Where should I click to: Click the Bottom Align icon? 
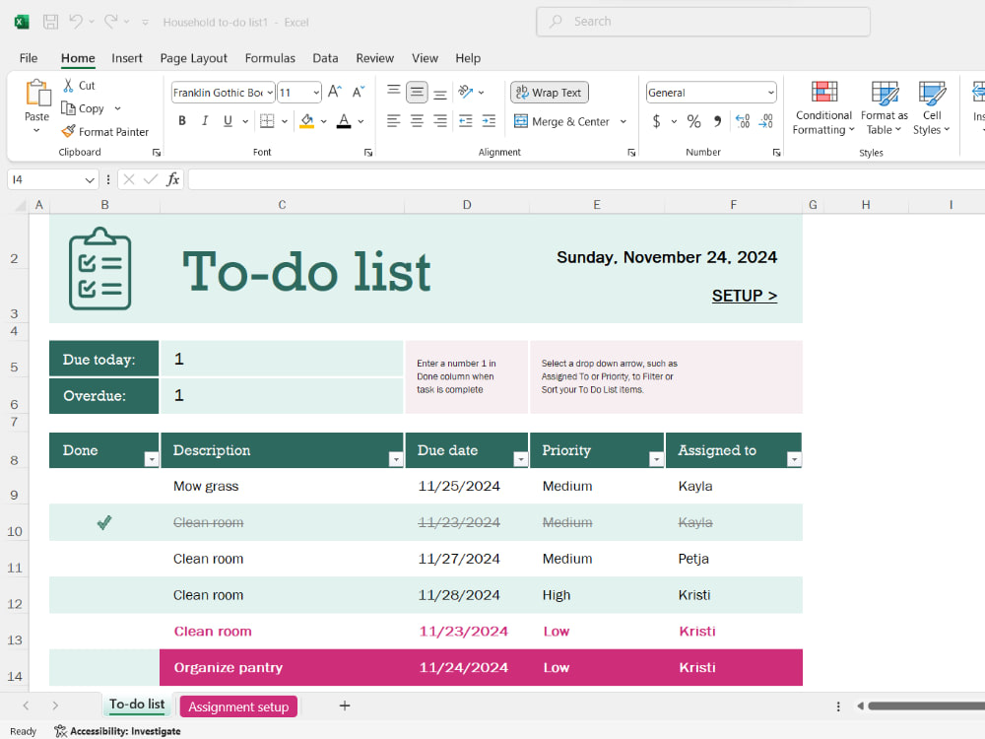(x=440, y=93)
